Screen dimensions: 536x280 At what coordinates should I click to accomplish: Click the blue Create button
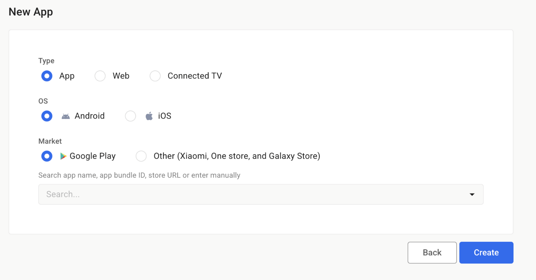[486, 253]
